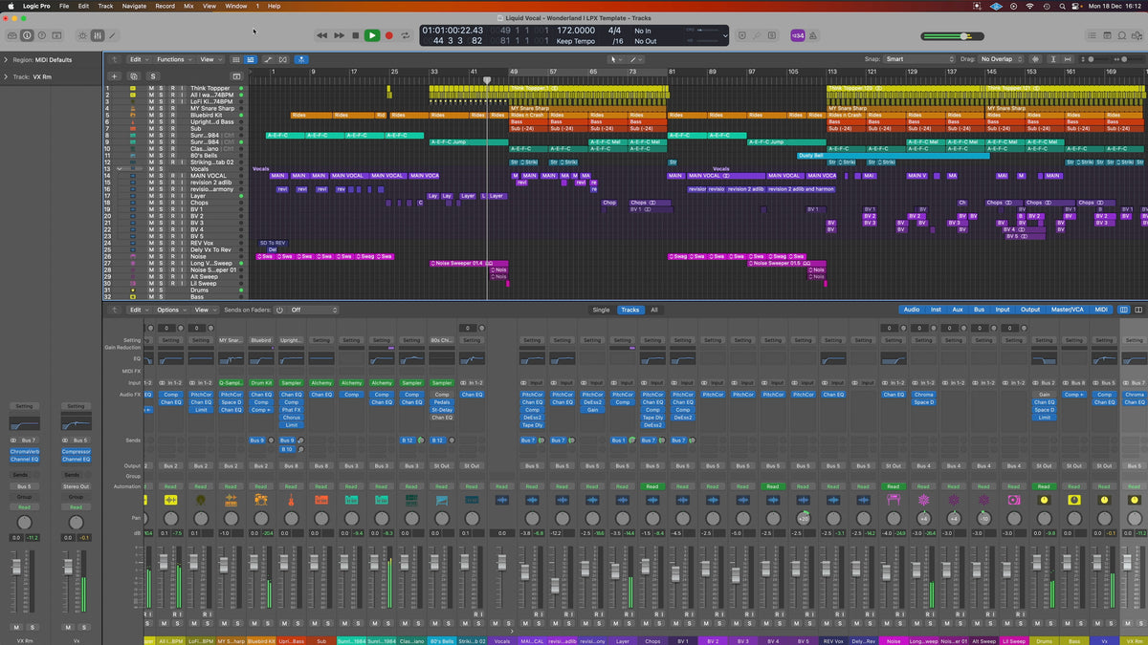Switch mixer to All view

click(x=653, y=310)
